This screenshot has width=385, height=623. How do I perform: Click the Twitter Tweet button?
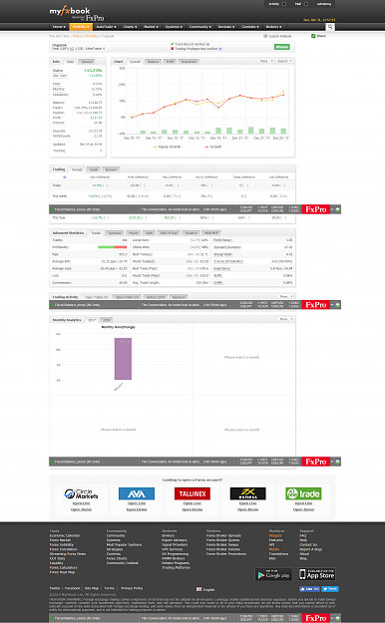(330, 589)
